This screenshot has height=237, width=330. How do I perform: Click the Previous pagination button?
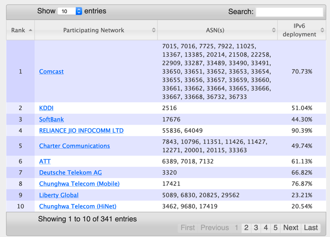coord(215,228)
